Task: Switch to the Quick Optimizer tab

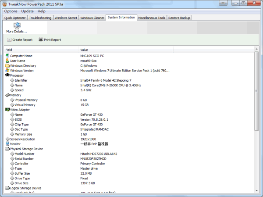Action: coord(15,18)
